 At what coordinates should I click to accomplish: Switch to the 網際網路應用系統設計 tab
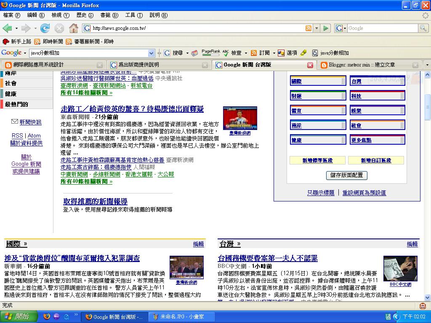[53, 65]
